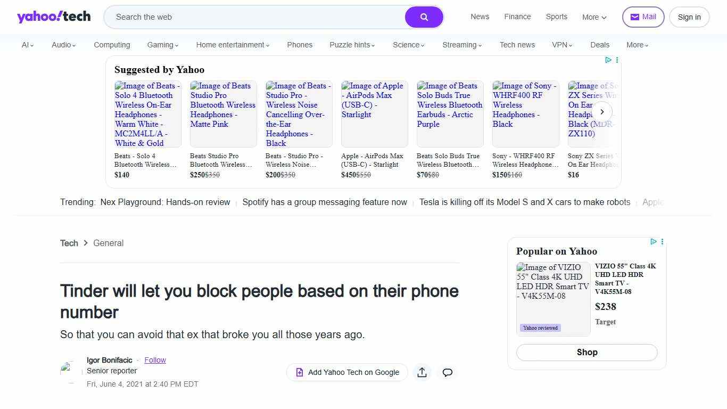The height and width of the screenshot is (409, 727).
Task: Click the search magnifying glass icon
Action: 424,17
